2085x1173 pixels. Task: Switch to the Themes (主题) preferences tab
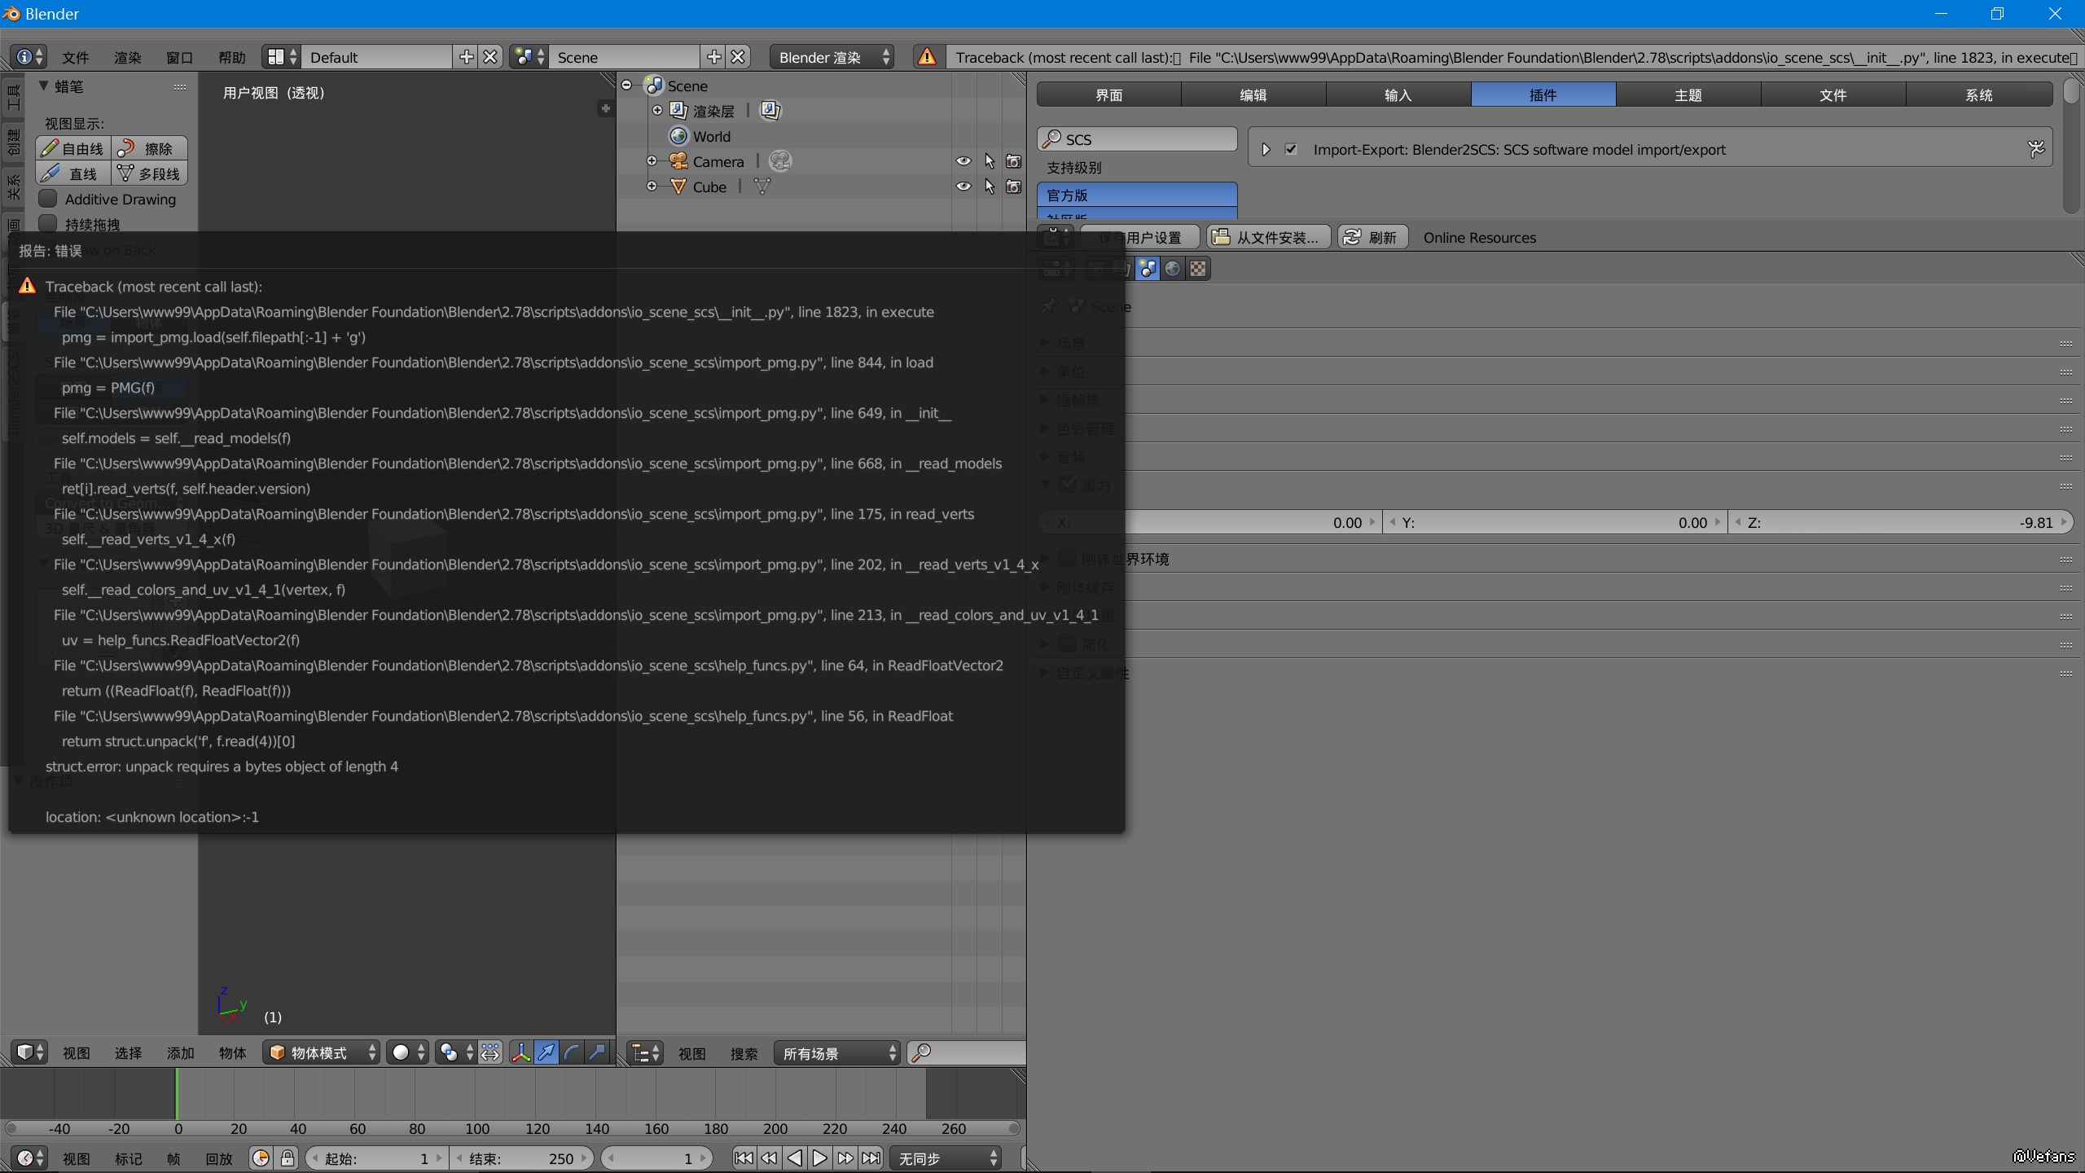pyautogui.click(x=1688, y=94)
